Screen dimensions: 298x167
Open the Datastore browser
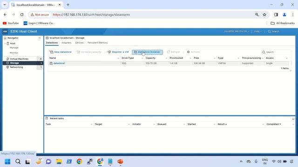[147, 52]
